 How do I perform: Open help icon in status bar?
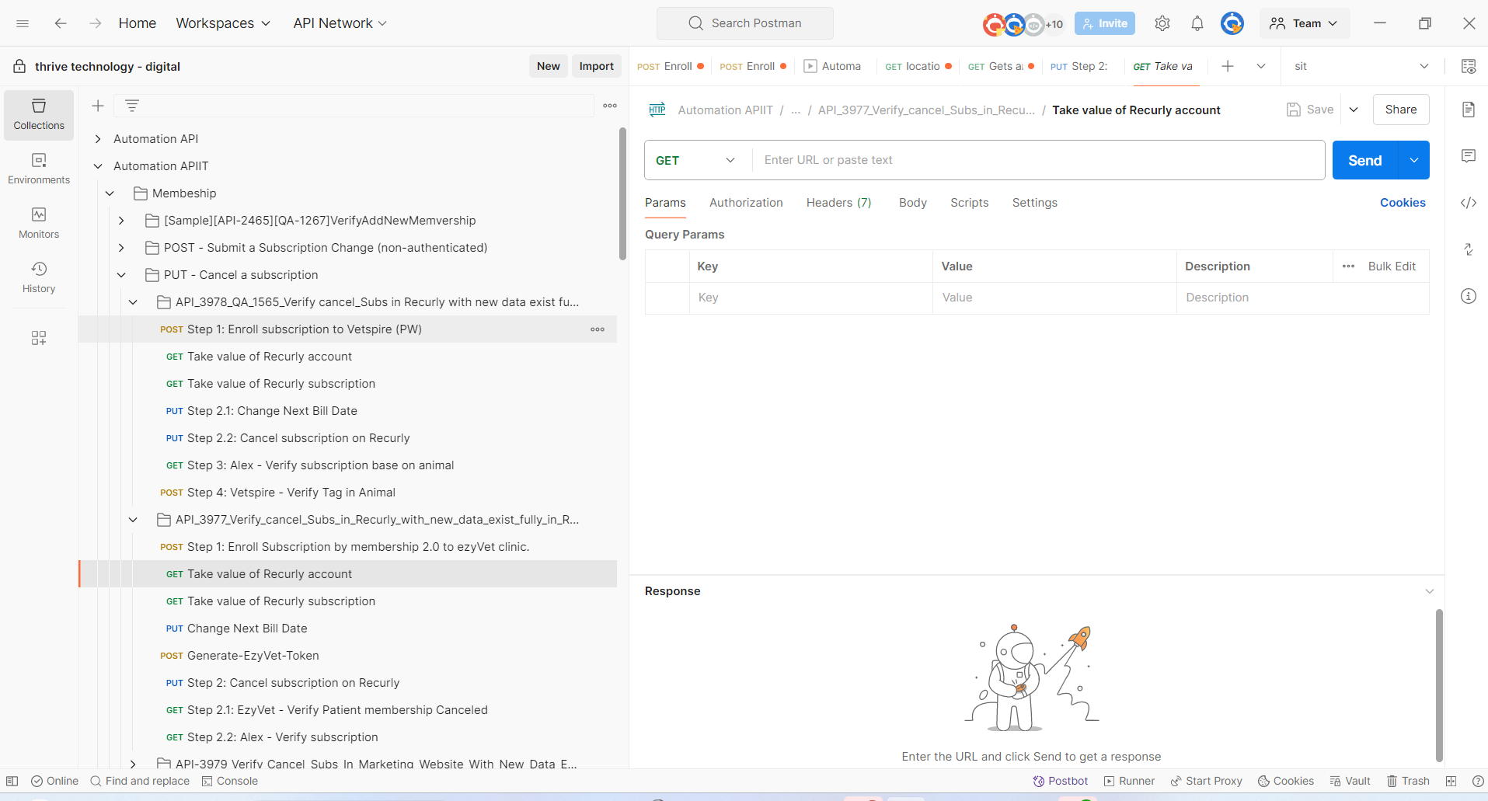point(1478,781)
